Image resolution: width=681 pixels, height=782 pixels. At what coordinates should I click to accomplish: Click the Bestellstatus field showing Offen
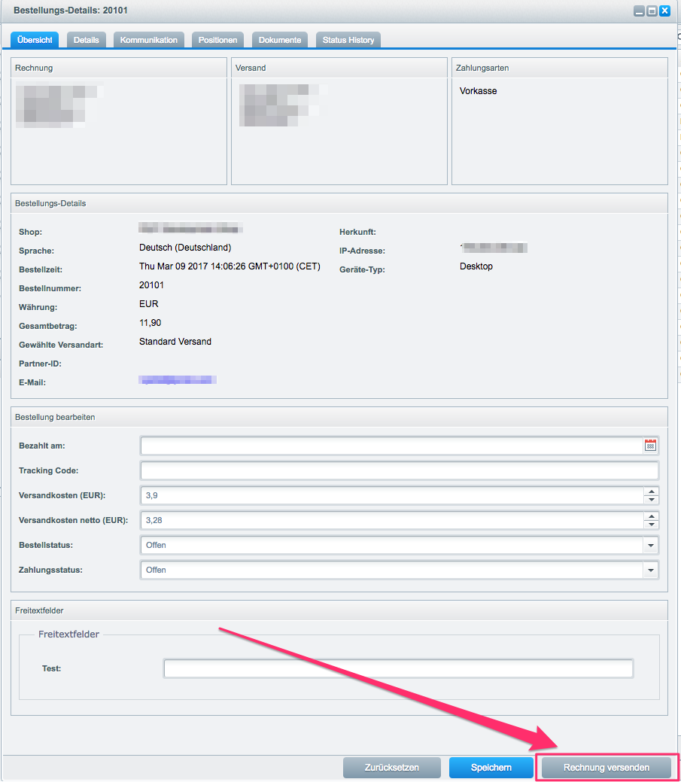click(392, 545)
